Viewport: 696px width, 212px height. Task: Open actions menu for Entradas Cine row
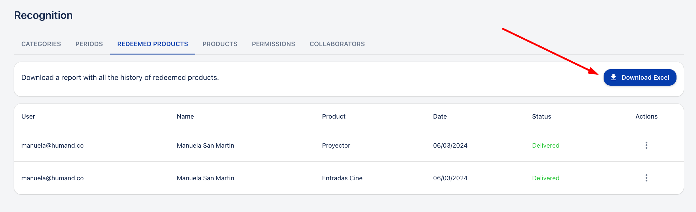pos(646,178)
